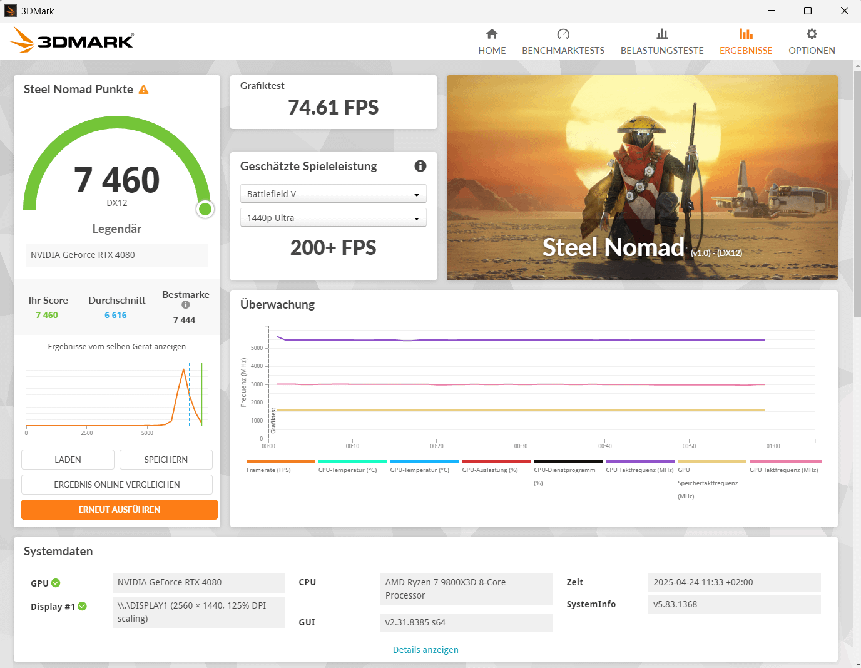The height and width of the screenshot is (668, 861).
Task: Open the Battlefield V game dropdown
Action: [x=334, y=194]
